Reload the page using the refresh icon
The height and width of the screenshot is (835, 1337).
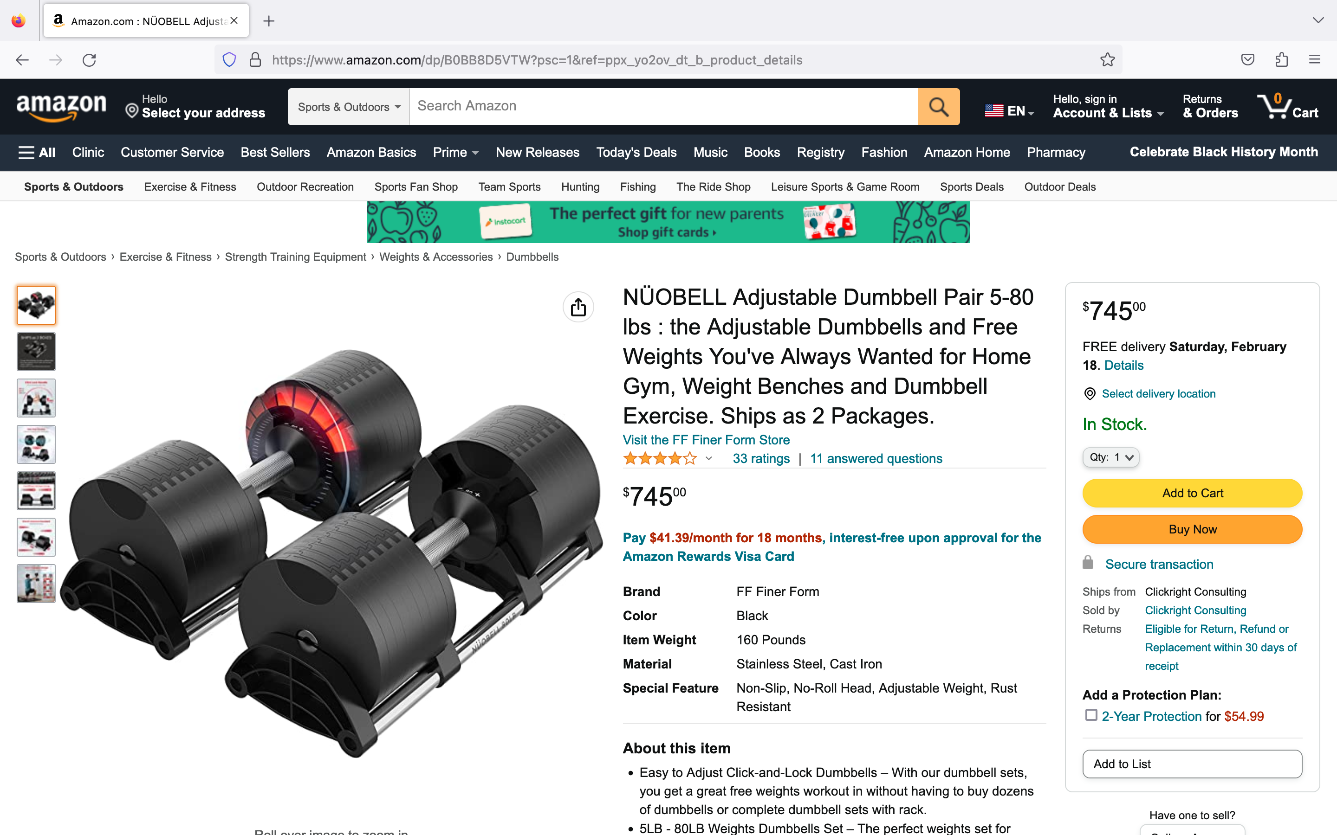(89, 60)
